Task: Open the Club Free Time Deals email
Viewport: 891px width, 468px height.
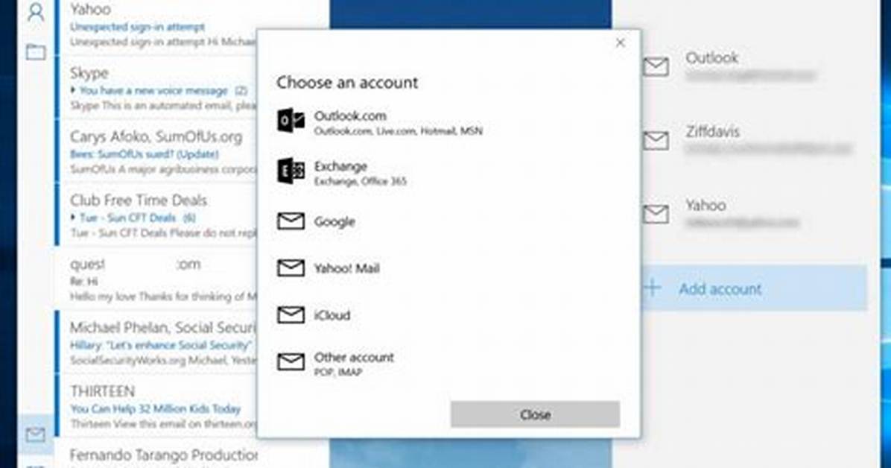Action: point(157,216)
